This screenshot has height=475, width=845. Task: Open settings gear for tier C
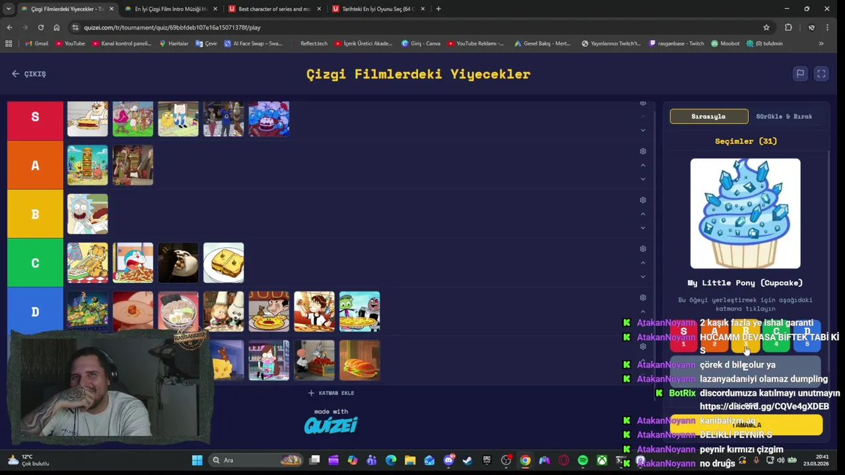643,249
